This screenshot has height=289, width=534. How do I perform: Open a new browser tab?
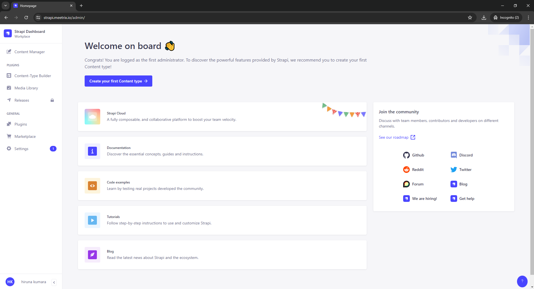[x=81, y=6]
